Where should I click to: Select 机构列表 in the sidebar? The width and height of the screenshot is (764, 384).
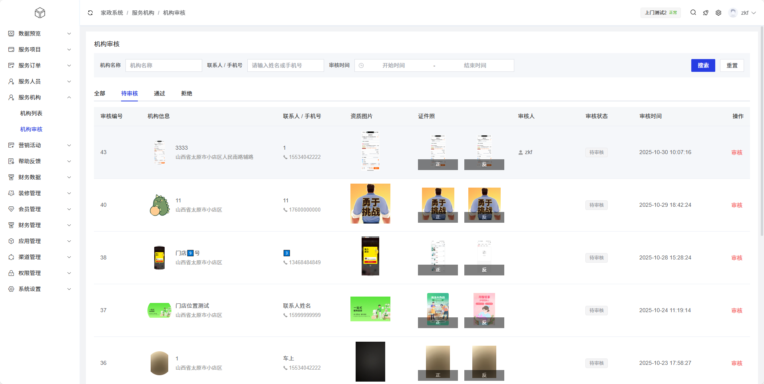(31, 113)
